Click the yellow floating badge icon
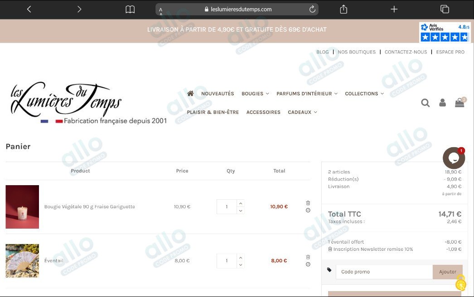 click(461, 283)
